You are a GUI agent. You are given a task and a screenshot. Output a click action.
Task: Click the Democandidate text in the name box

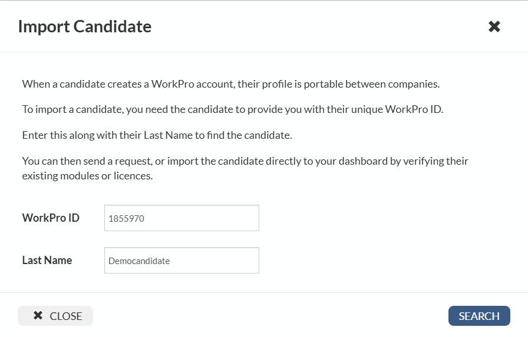coord(140,261)
